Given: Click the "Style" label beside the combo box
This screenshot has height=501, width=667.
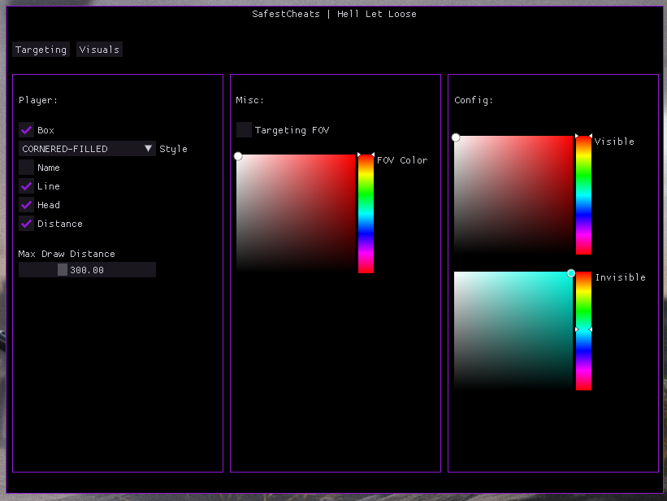Looking at the screenshot, I should click(173, 149).
